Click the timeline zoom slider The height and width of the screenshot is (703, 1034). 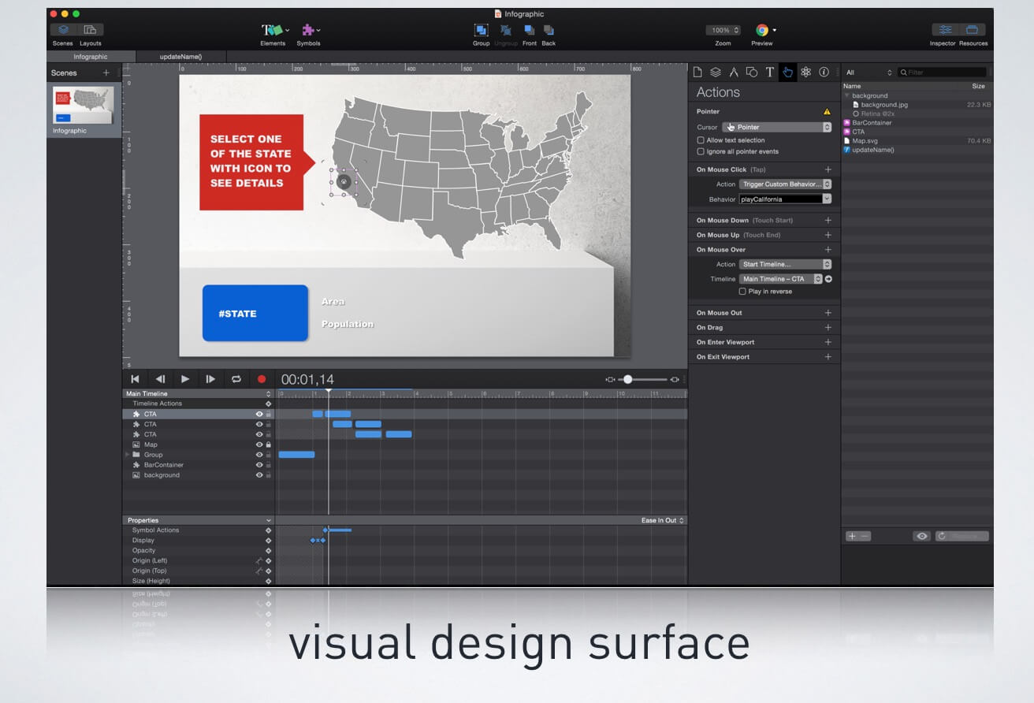[628, 379]
